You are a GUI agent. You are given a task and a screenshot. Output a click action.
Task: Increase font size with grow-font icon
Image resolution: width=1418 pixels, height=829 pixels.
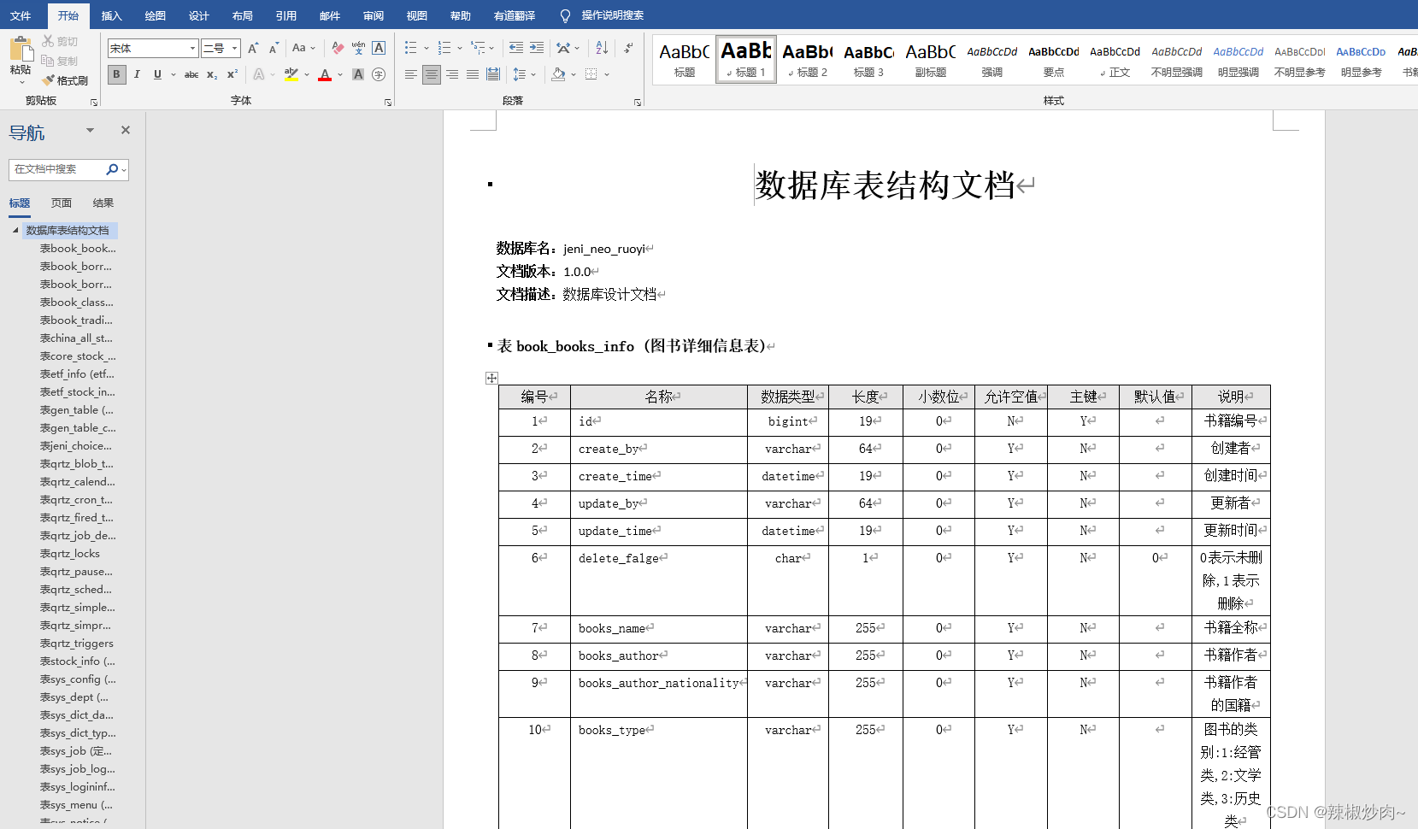coord(253,49)
